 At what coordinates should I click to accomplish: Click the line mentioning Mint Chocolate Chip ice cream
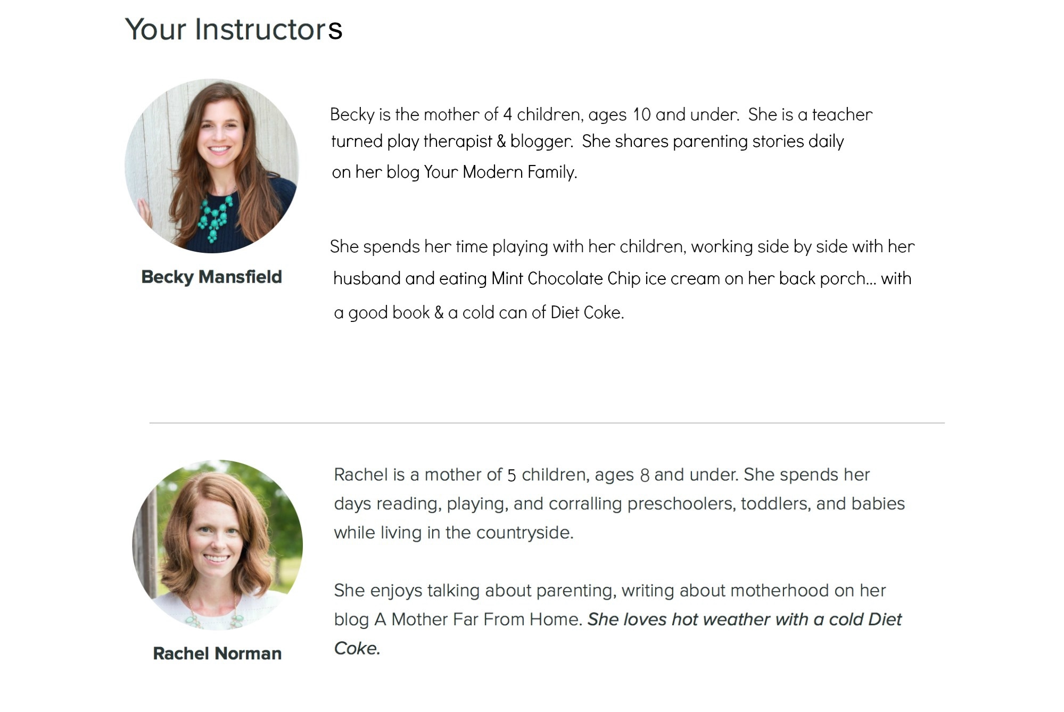[622, 279]
